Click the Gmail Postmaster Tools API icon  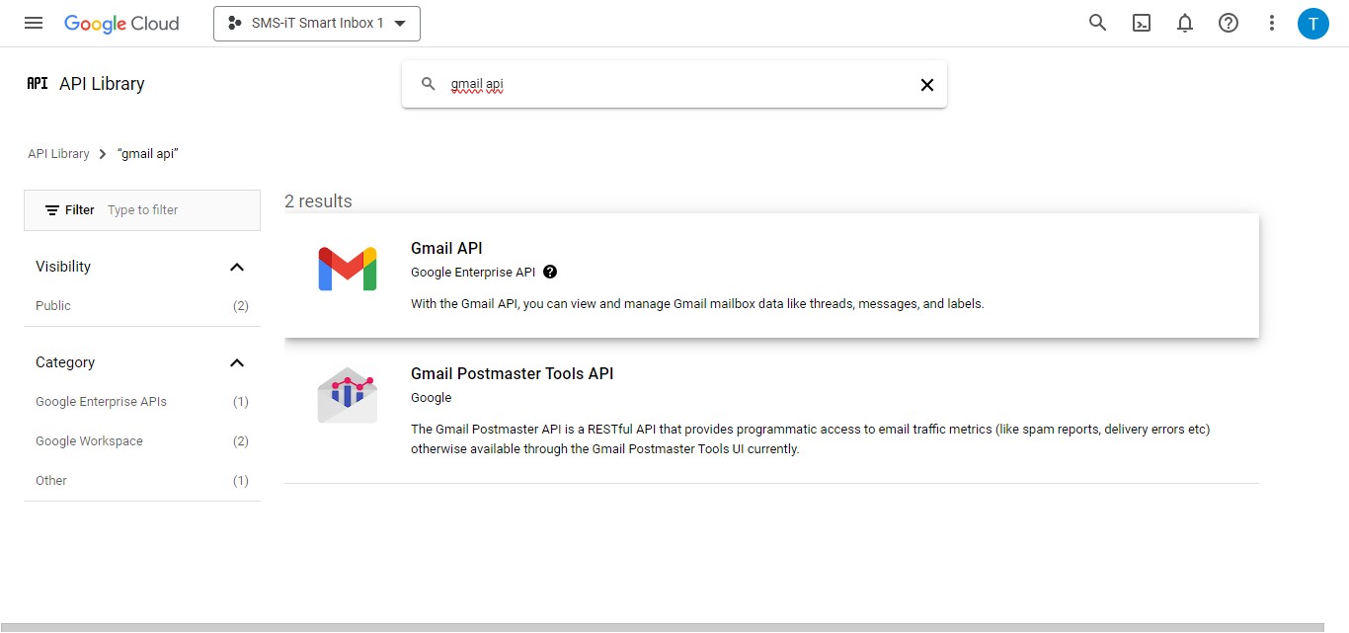tap(347, 393)
